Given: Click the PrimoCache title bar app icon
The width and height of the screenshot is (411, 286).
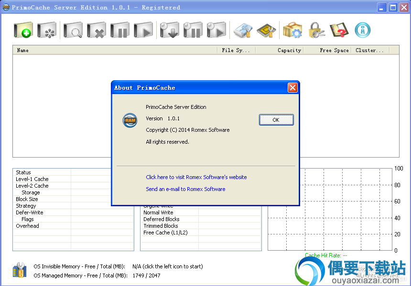Looking at the screenshot, I should click(6, 7).
